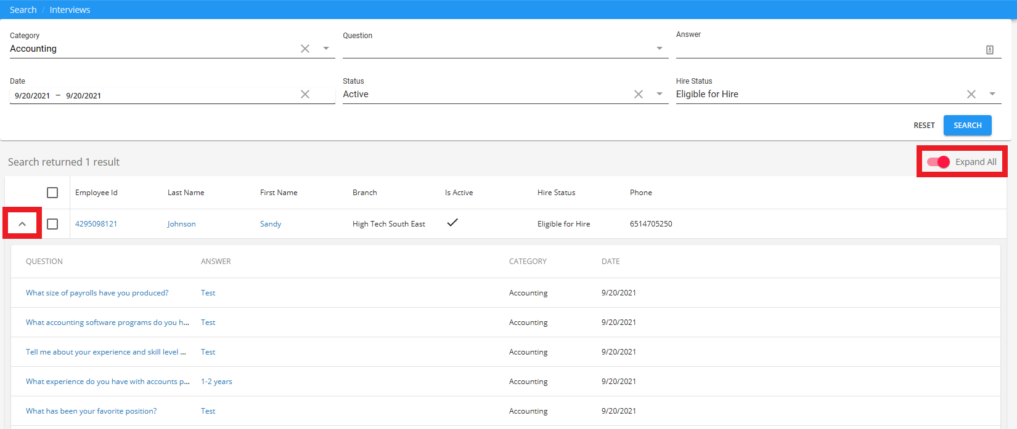1017x429 pixels.
Task: Go to Search breadcrumb
Action: click(x=23, y=10)
